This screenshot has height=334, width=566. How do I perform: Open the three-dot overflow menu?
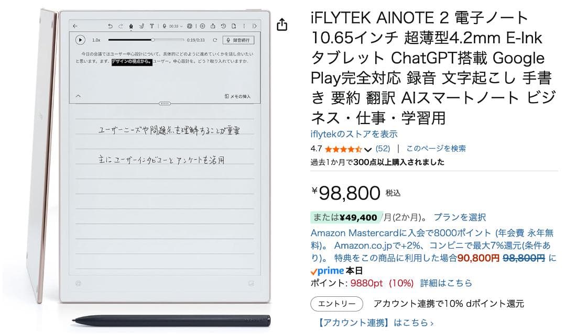pyautogui.click(x=244, y=26)
